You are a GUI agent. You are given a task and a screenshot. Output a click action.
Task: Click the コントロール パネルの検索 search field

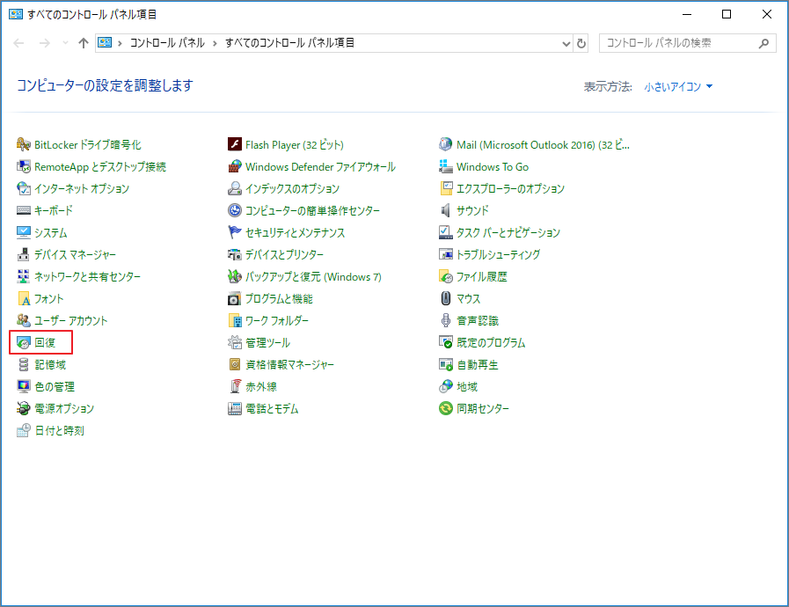click(677, 43)
